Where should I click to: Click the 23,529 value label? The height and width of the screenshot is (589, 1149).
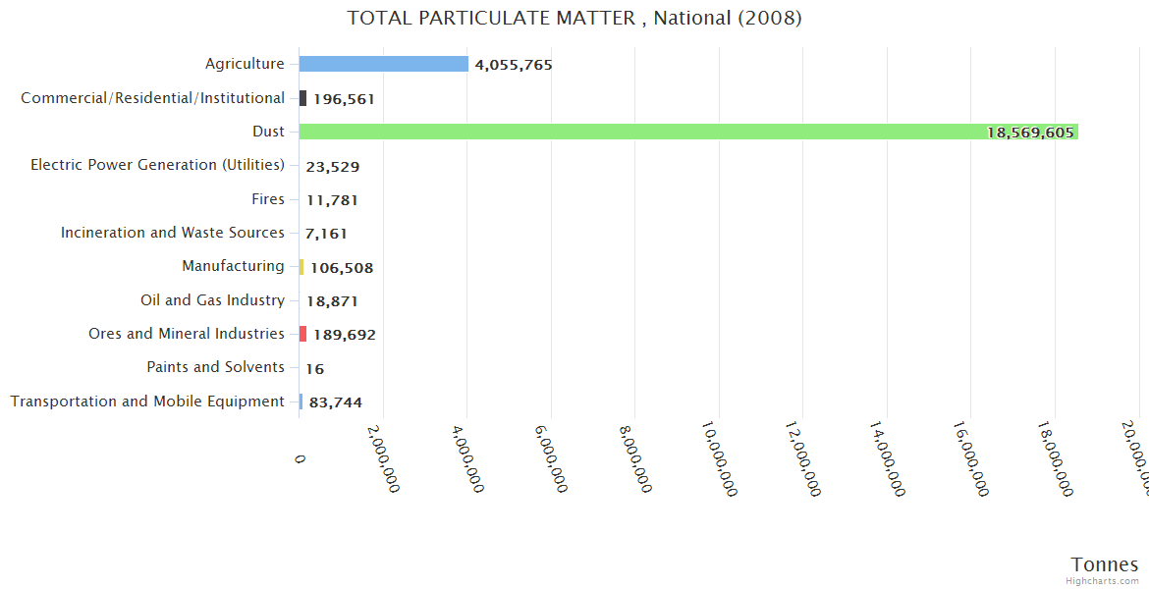tap(333, 167)
